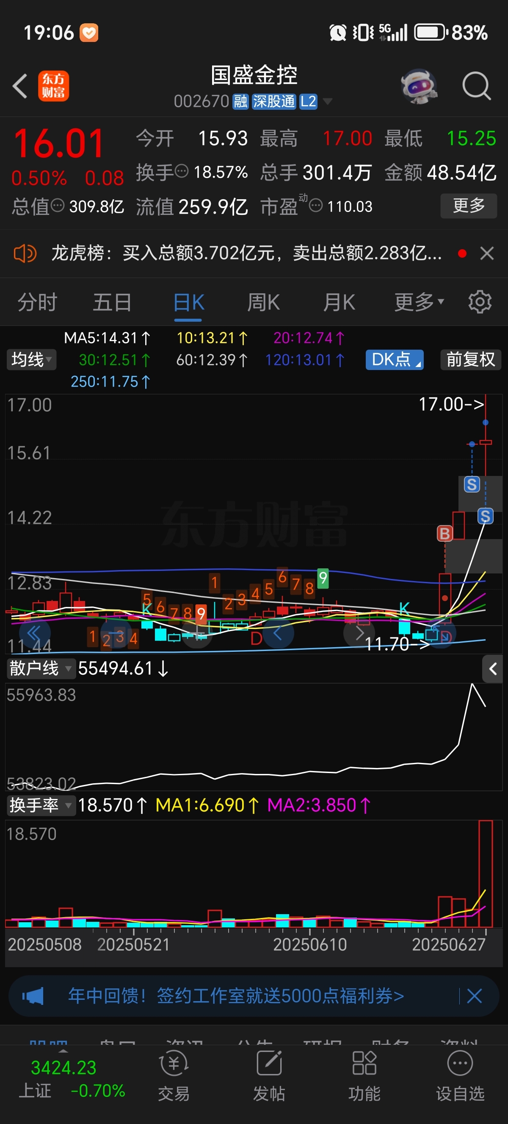Switch to 五日 chart tab
The height and width of the screenshot is (1124, 508).
tap(113, 302)
